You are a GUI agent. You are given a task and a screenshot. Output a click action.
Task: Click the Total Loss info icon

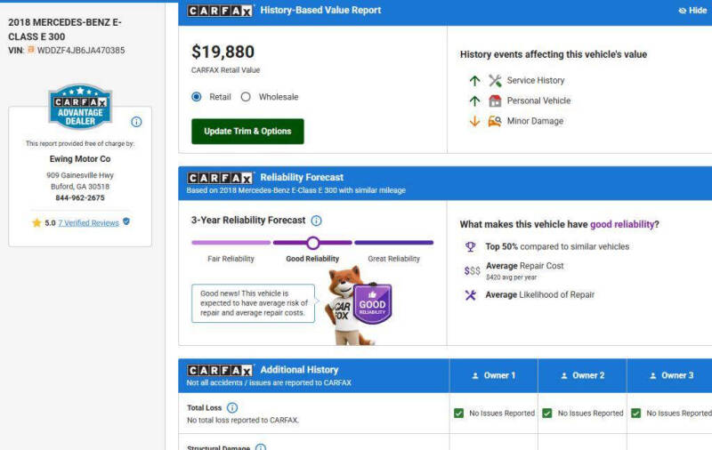[232, 407]
